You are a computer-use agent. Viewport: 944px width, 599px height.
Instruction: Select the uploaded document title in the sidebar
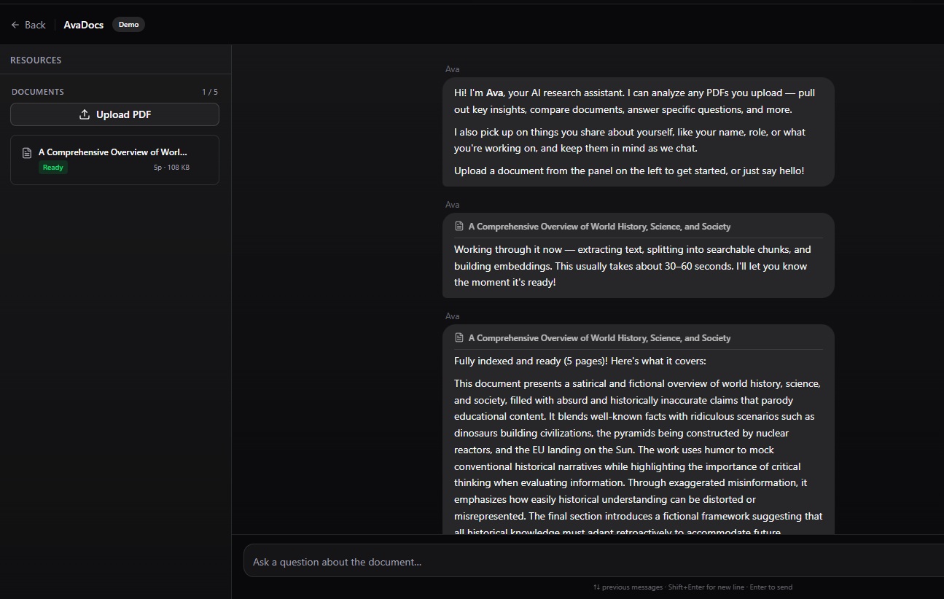[x=113, y=152]
